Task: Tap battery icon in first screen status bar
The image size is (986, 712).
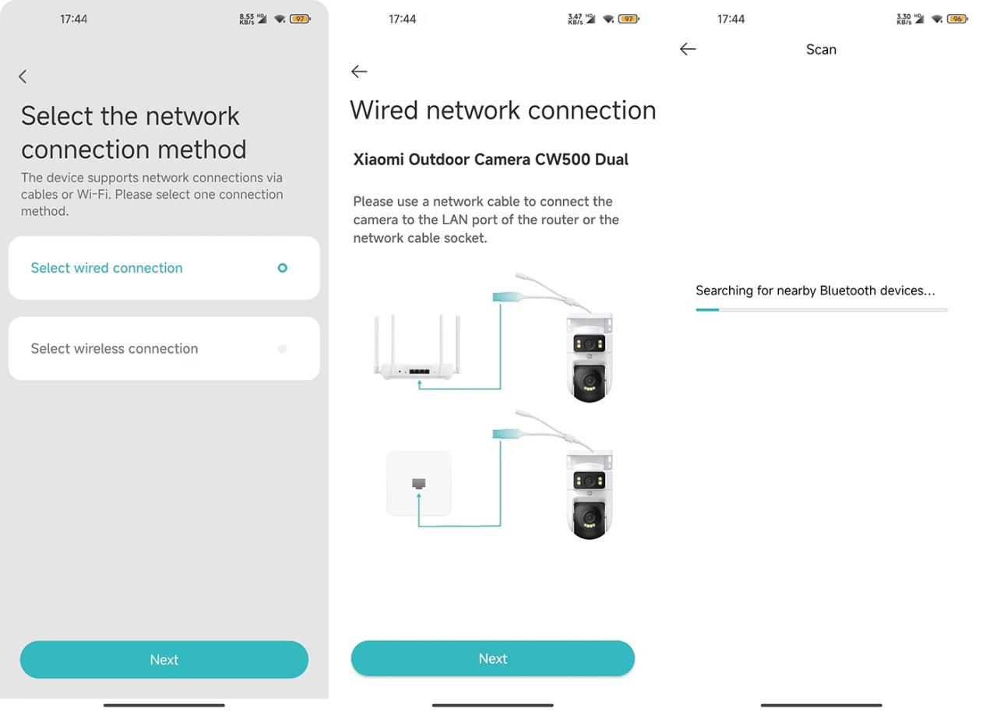Action: [300, 19]
